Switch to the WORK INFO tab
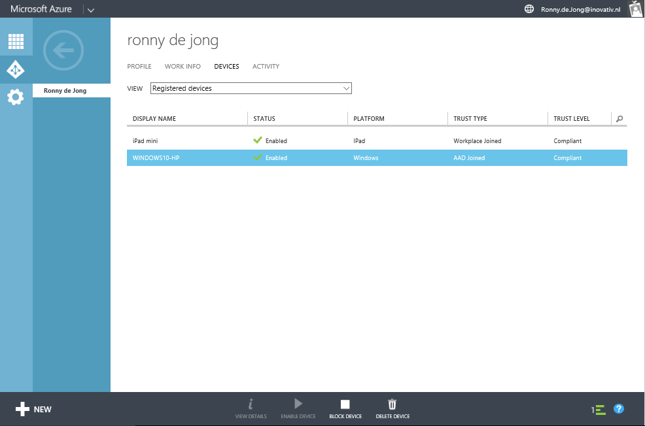The image size is (645, 426). [x=183, y=66]
